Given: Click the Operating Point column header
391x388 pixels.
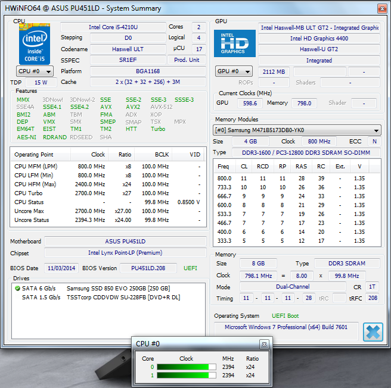Looking at the screenshot, I should tap(41, 155).
